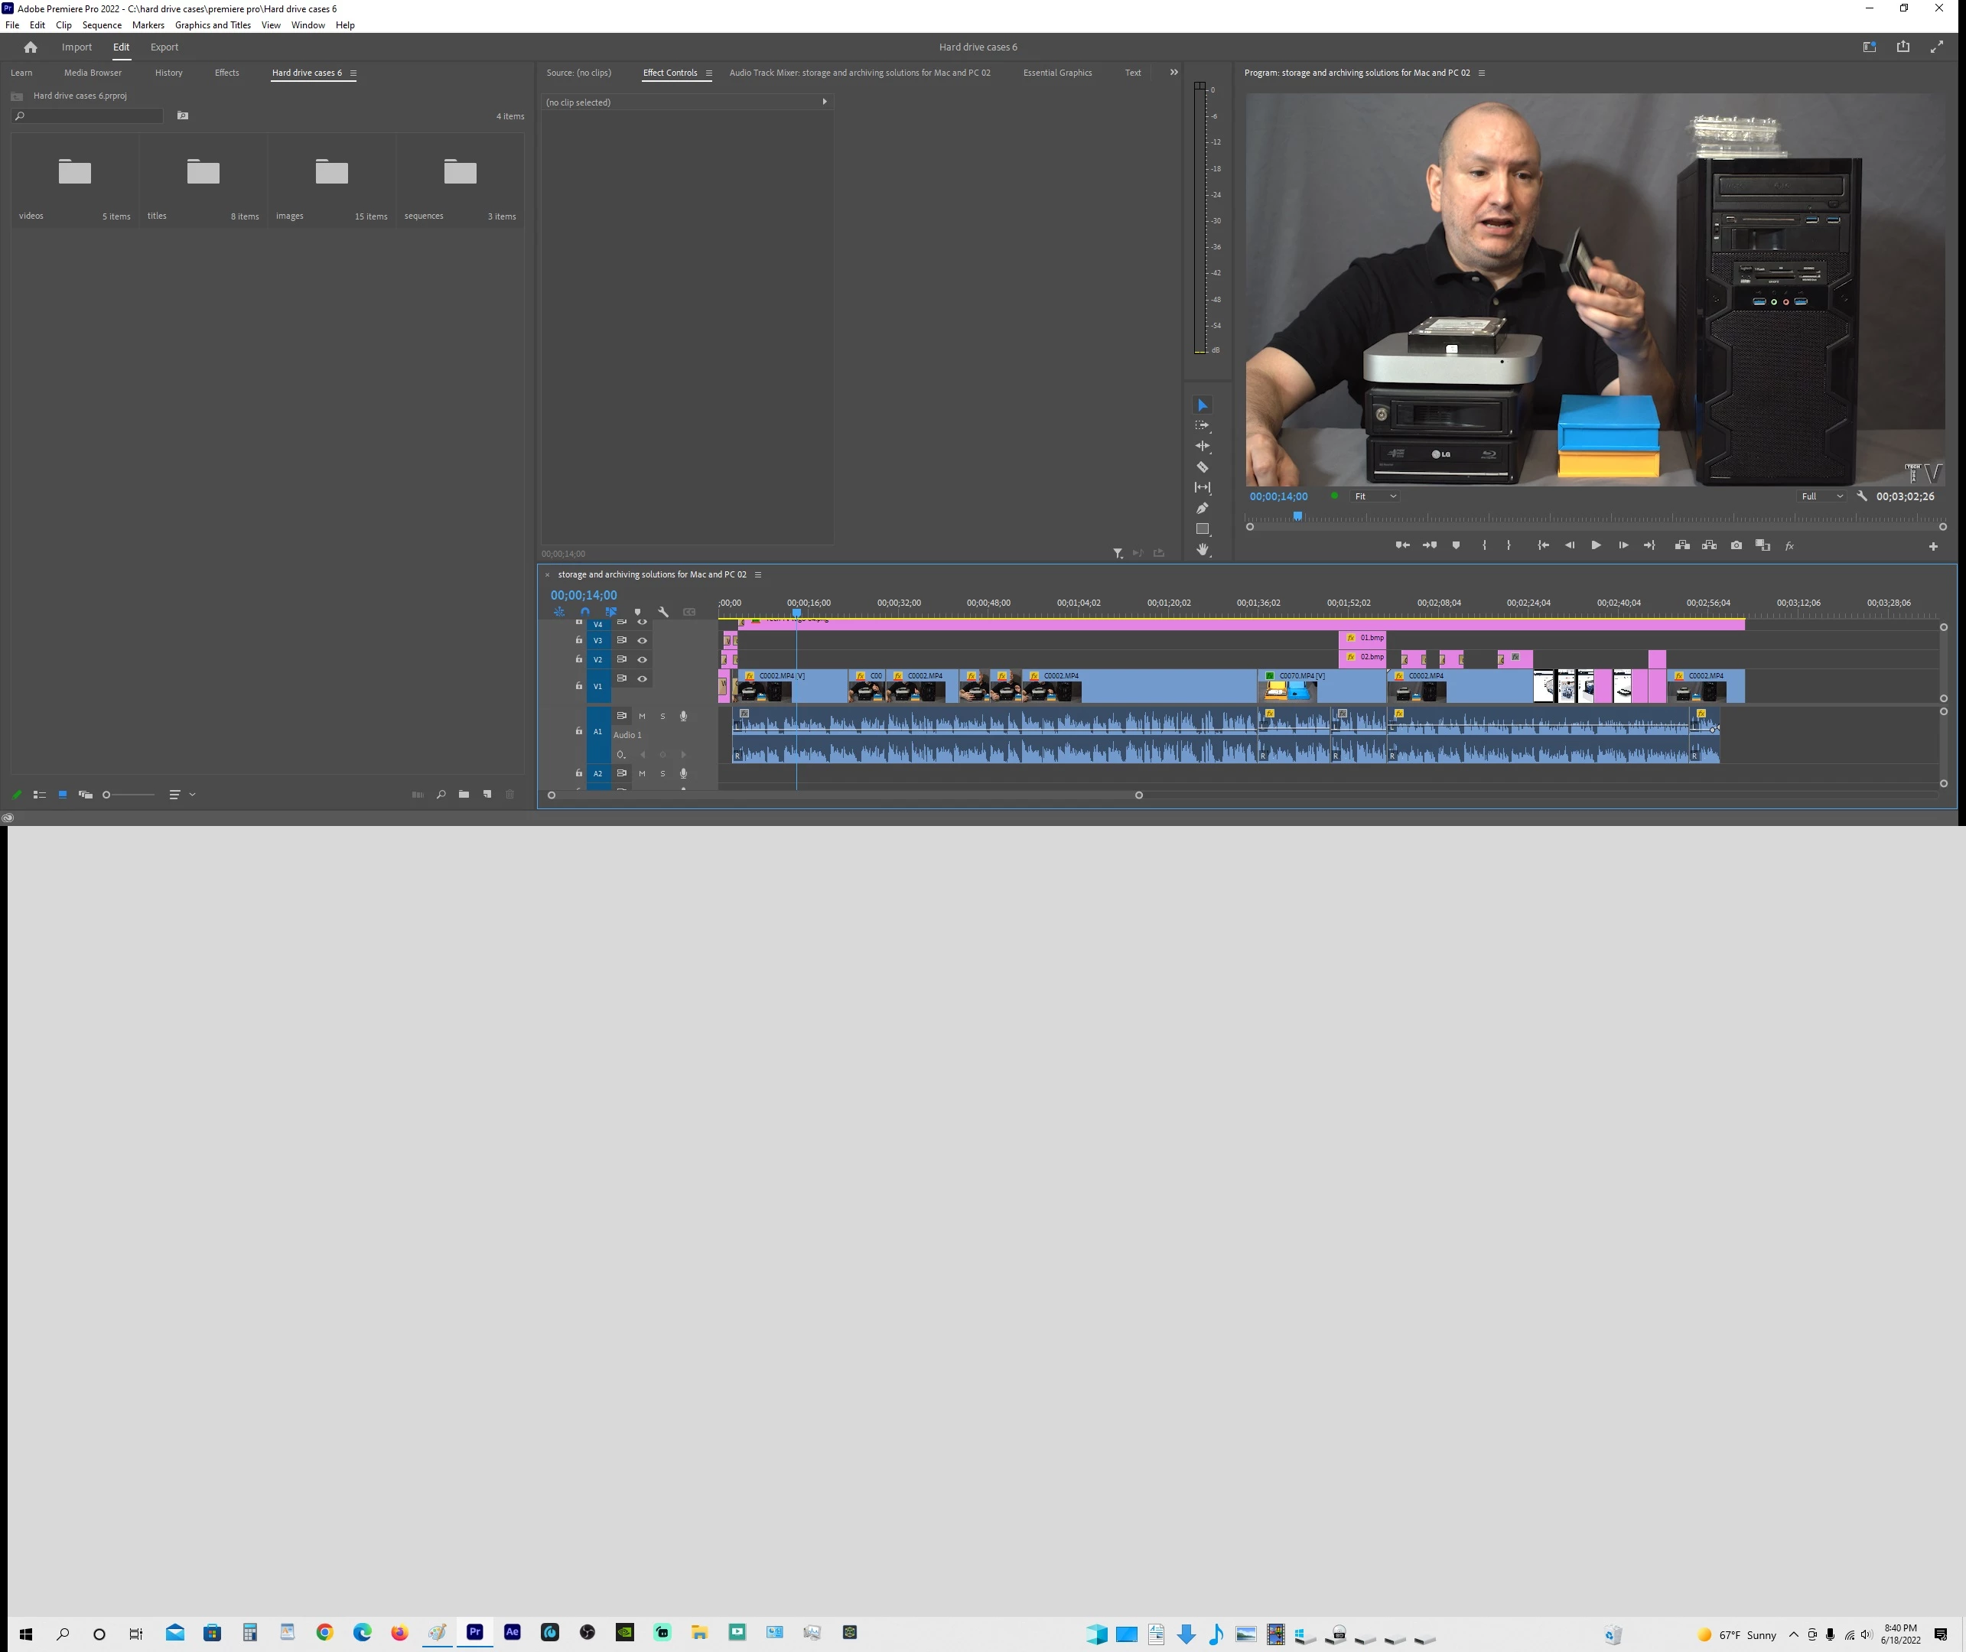Expand hidden panel tabs double chevron
Viewport: 1966px width, 1652px height.
[1173, 72]
